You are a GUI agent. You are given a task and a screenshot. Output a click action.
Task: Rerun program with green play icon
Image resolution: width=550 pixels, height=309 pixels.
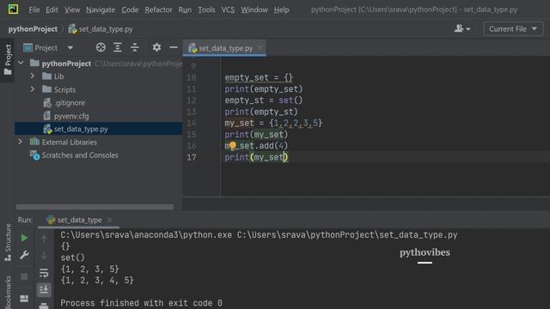coord(24,238)
